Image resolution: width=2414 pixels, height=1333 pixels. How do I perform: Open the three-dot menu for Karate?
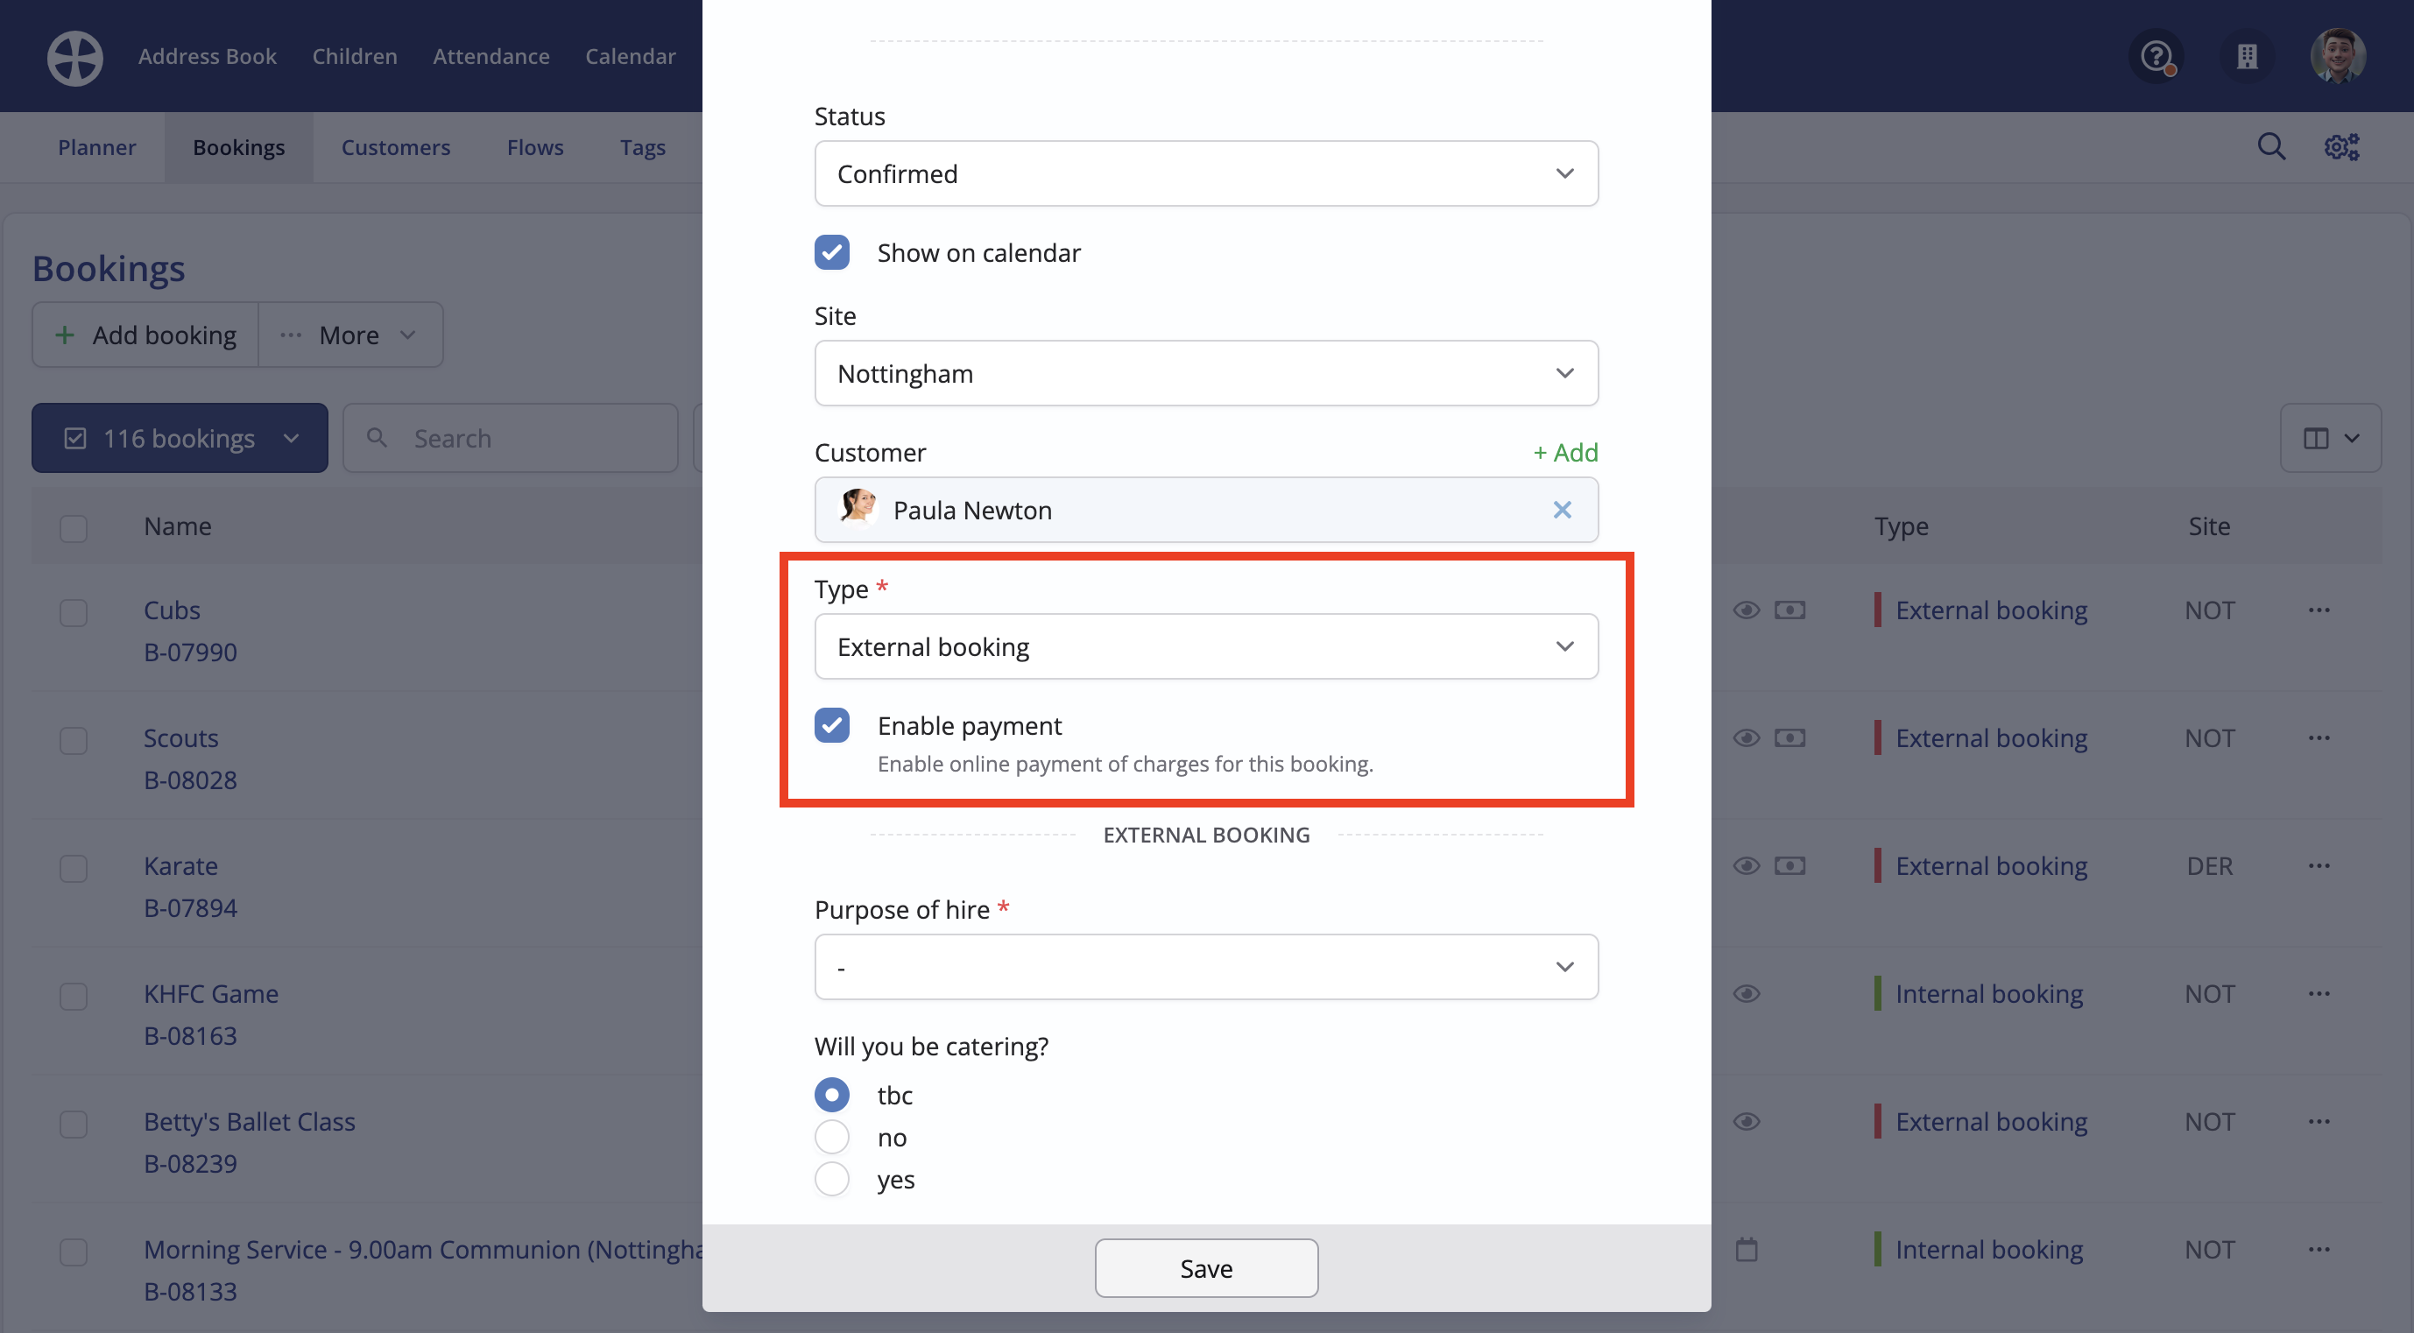(2319, 865)
